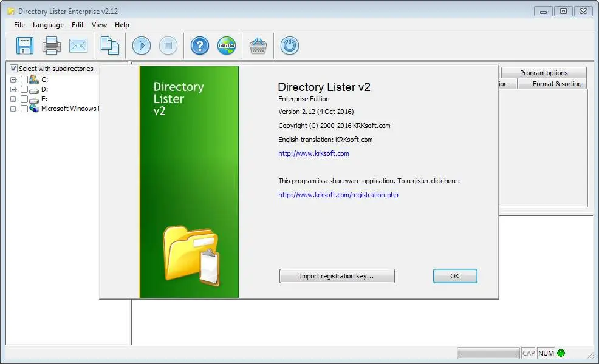The image size is (599, 364).
Task: Click the C: drive icon in tree
Action: 34,79
